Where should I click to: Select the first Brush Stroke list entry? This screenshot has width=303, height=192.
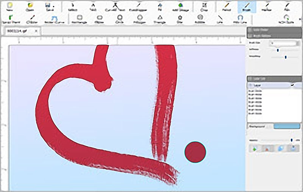256,91
